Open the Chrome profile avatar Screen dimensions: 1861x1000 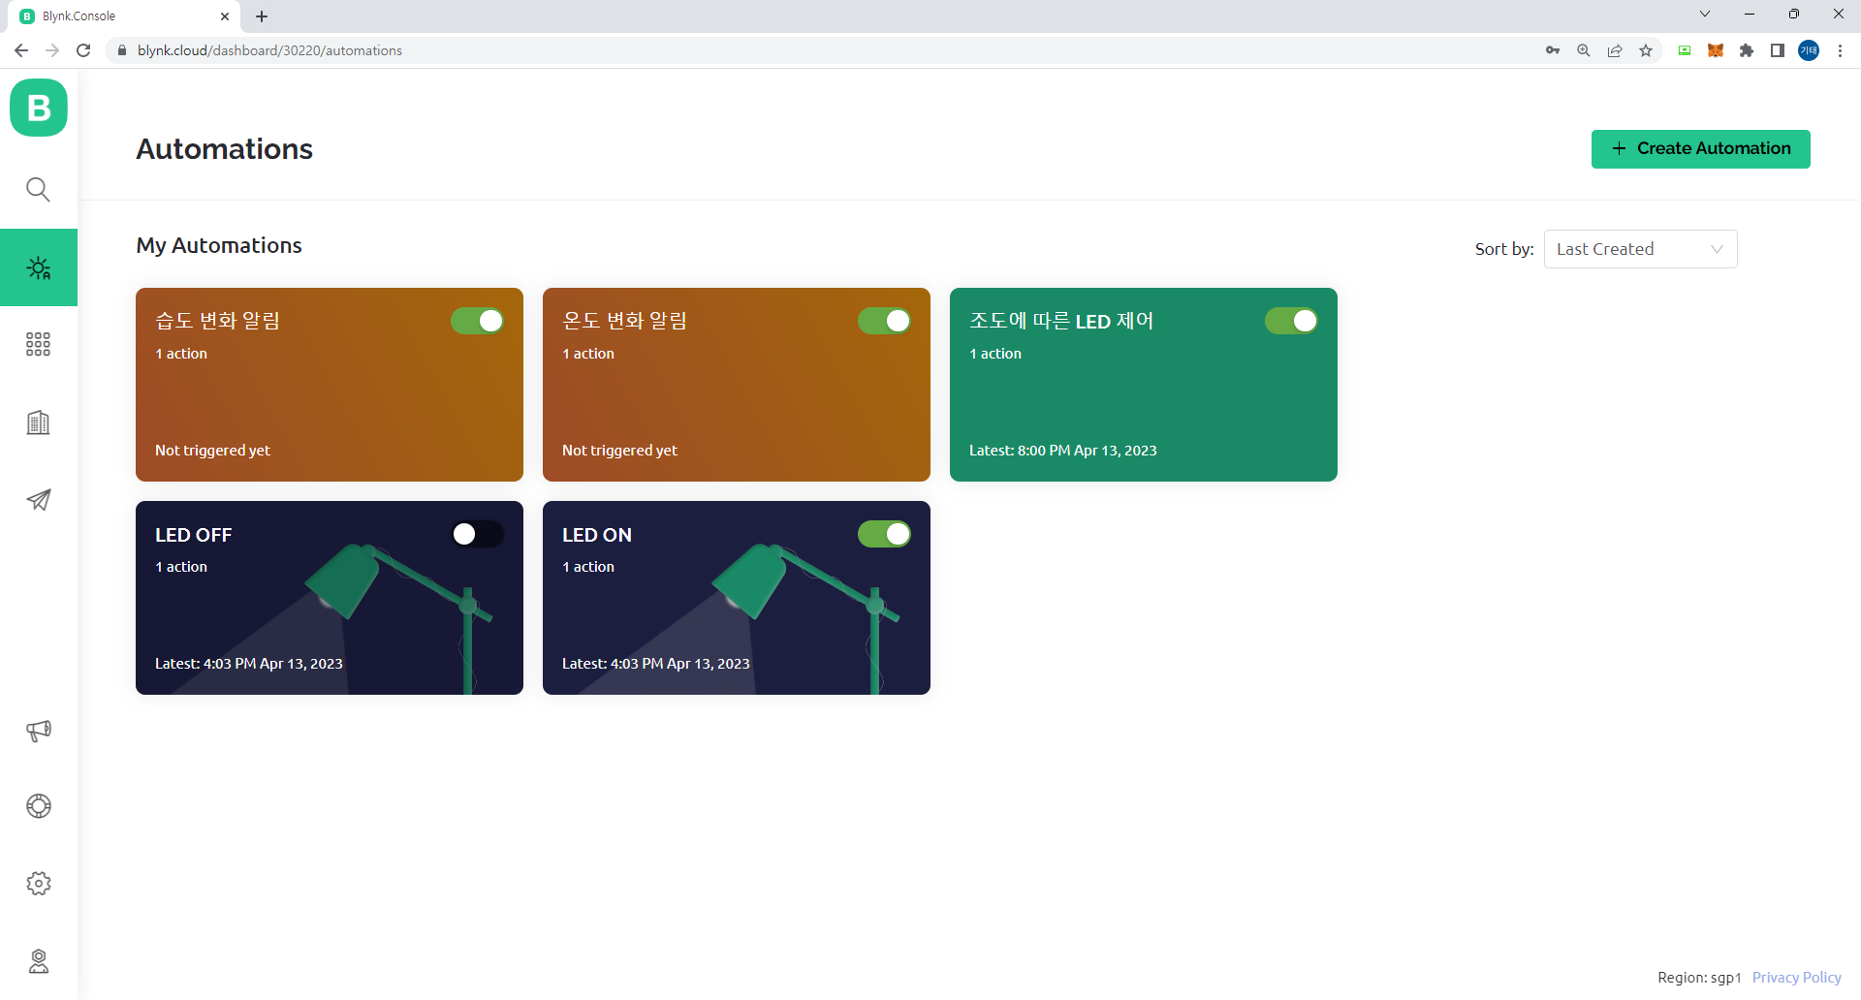[1809, 50]
